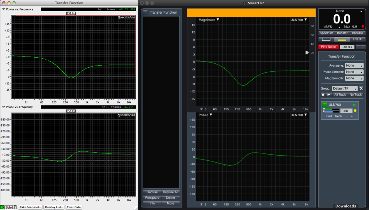Click the measurement config wrench icon
The width and height of the screenshot is (369, 210).
[361, 89]
